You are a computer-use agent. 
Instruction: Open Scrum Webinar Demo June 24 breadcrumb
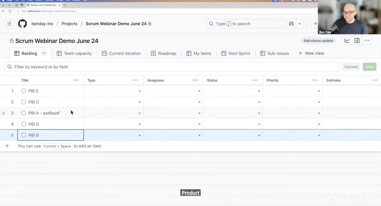click(x=116, y=24)
